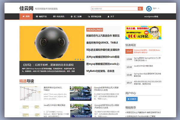
Task: Open headline SQL的主键和外键约束
Action: (103, 50)
